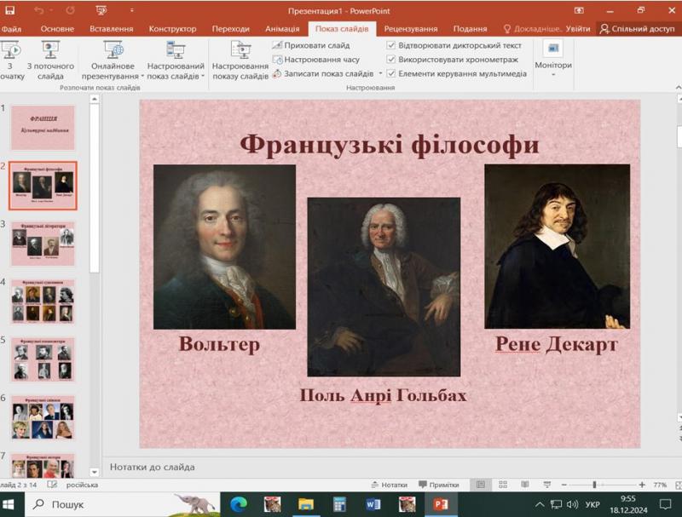Screen dimensions: 682x517
Task: Select the Вольтер portrait image
Action: point(224,246)
